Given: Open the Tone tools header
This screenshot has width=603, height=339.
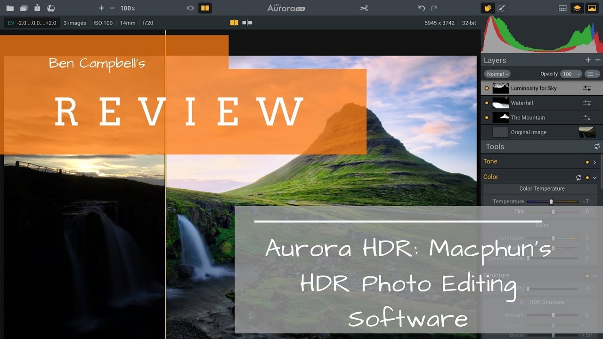Looking at the screenshot, I should click(x=490, y=161).
